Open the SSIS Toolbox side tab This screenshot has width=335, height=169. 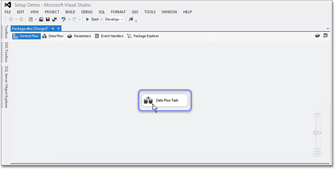tap(7, 52)
